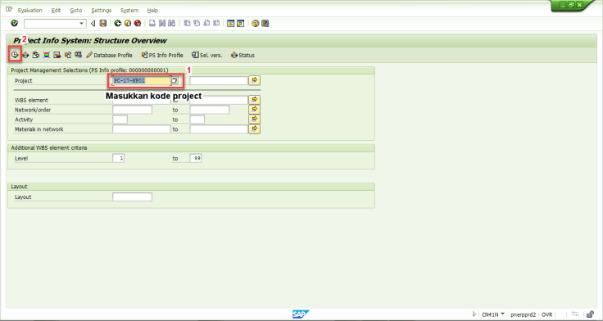Click the Level from field showing 1

119,158
